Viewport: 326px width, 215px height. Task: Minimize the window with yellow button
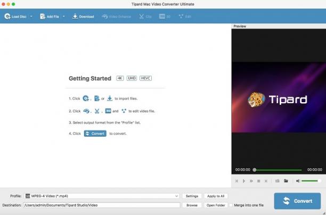click(9, 4)
